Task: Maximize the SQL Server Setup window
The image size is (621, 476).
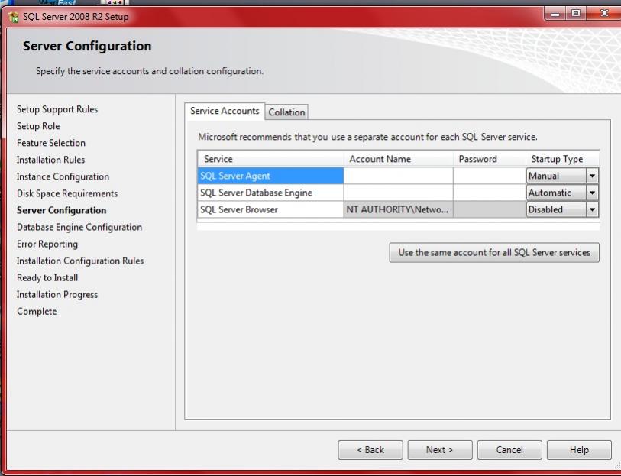Action: tap(576, 14)
